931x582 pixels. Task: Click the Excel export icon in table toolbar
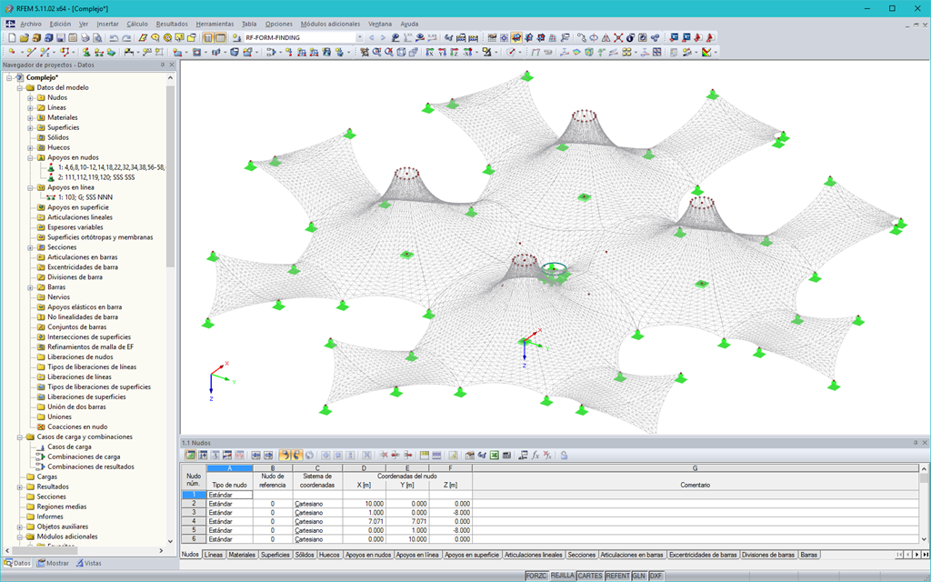494,455
